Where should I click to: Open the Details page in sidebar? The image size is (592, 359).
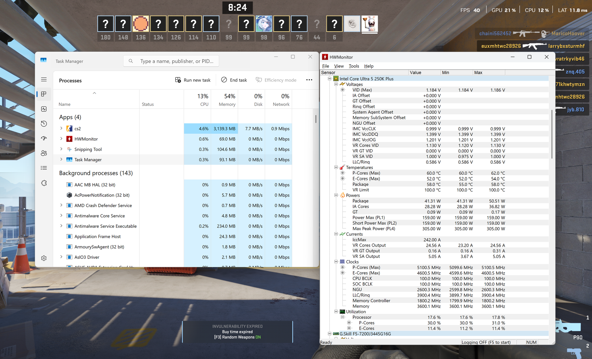pyautogui.click(x=44, y=168)
